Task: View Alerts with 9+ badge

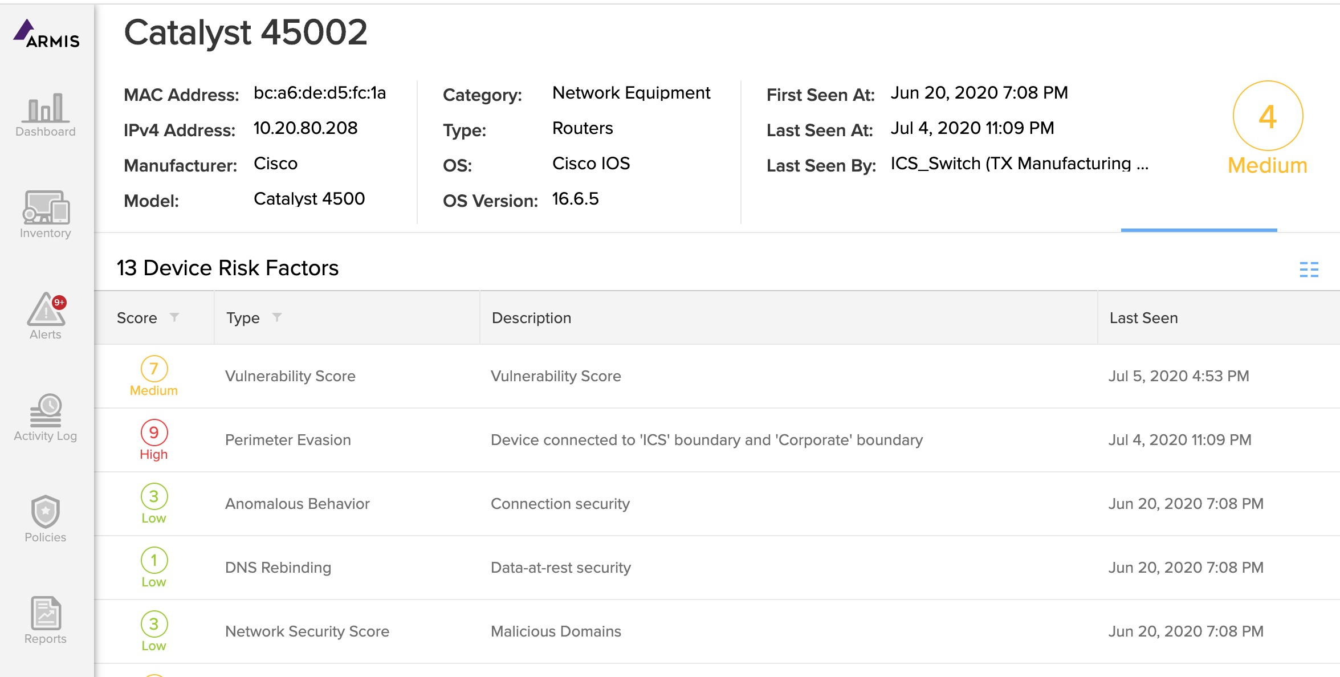Action: coord(46,317)
